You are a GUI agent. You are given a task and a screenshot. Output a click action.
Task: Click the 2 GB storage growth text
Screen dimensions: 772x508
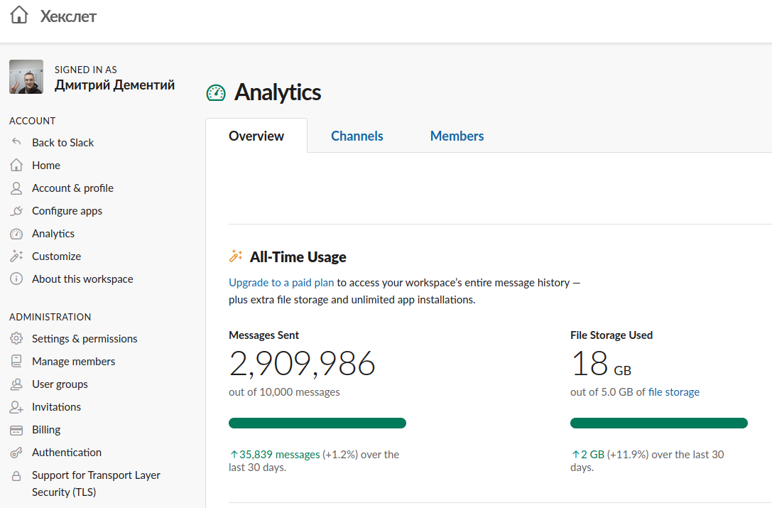(x=588, y=454)
